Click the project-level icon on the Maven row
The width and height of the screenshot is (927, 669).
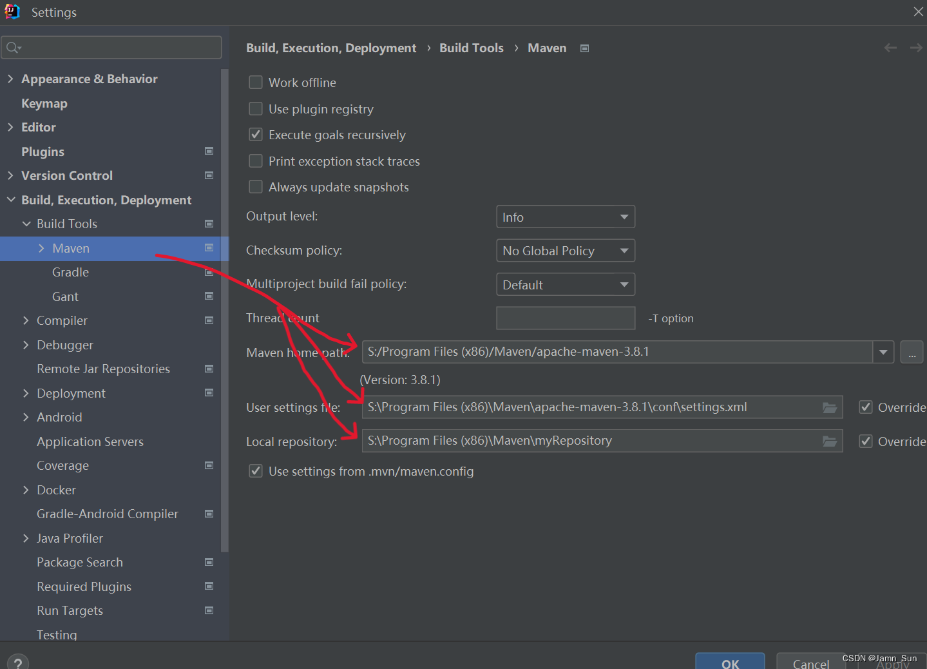[x=209, y=247]
